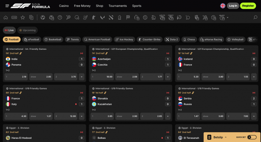Viewport: 261px width, 142px height.
Task: Open search with the magnifier icon
Action: coord(255,17)
